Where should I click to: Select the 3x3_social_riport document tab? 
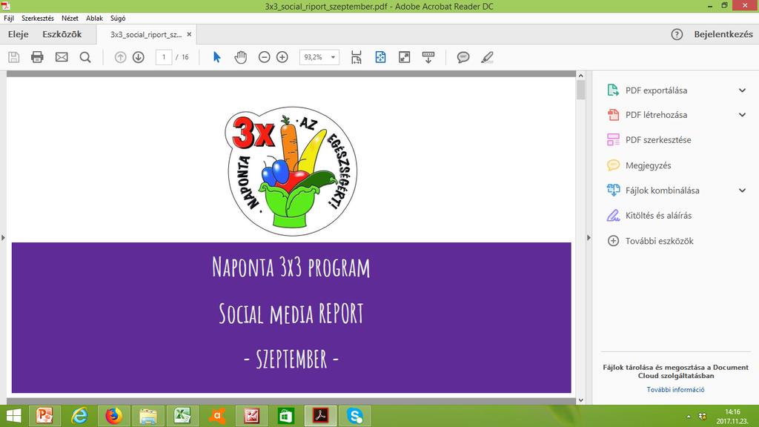coord(146,34)
